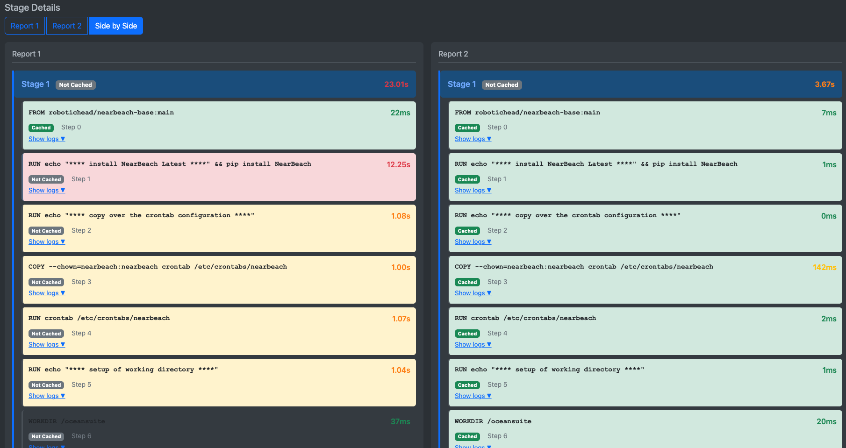Show logs for Report 2 FROM step
Screen dimensions: 846x448
coord(473,139)
